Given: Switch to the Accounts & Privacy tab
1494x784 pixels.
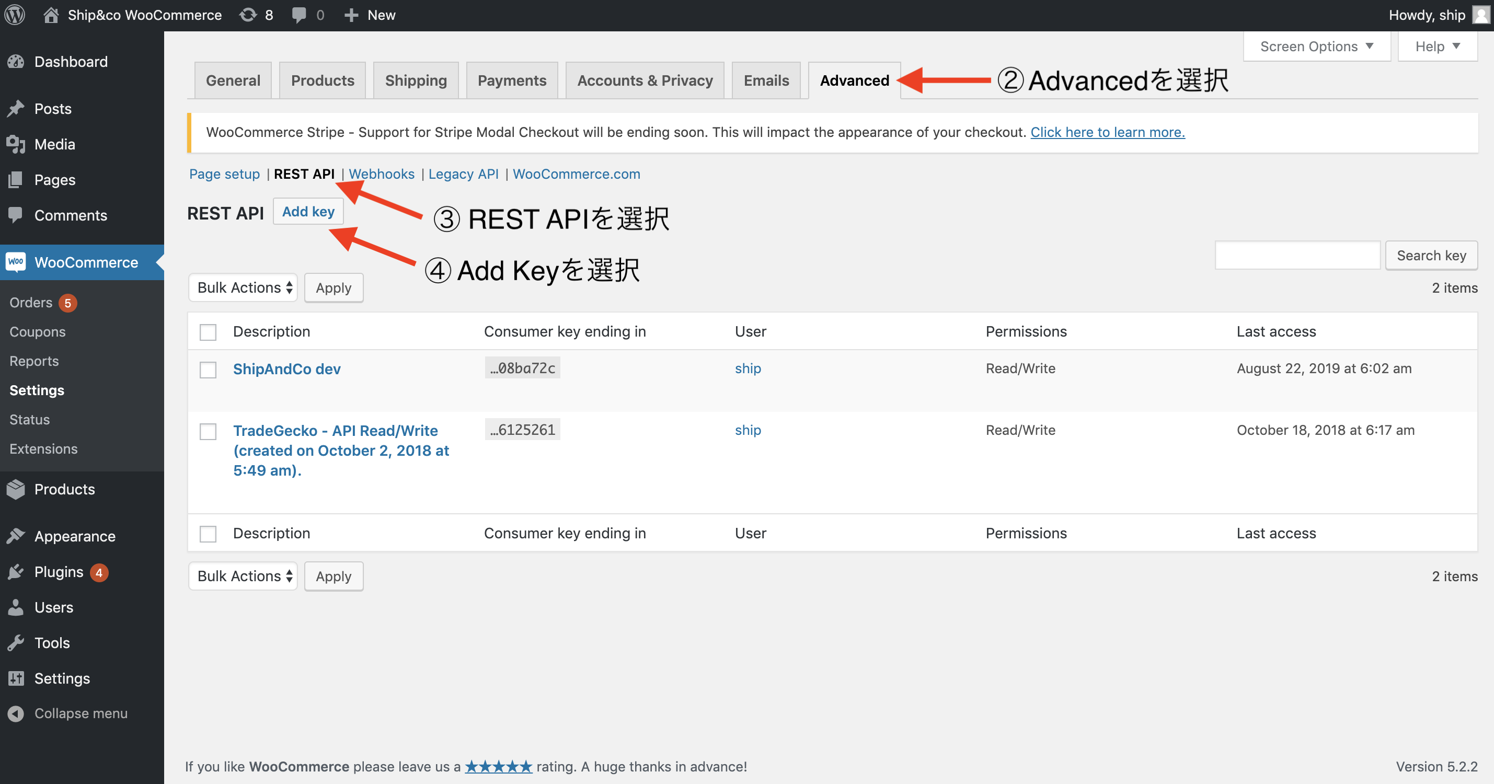Looking at the screenshot, I should (645, 80).
